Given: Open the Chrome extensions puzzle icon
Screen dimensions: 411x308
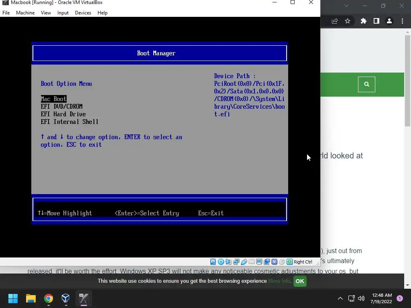Looking at the screenshot, I should [363, 21].
